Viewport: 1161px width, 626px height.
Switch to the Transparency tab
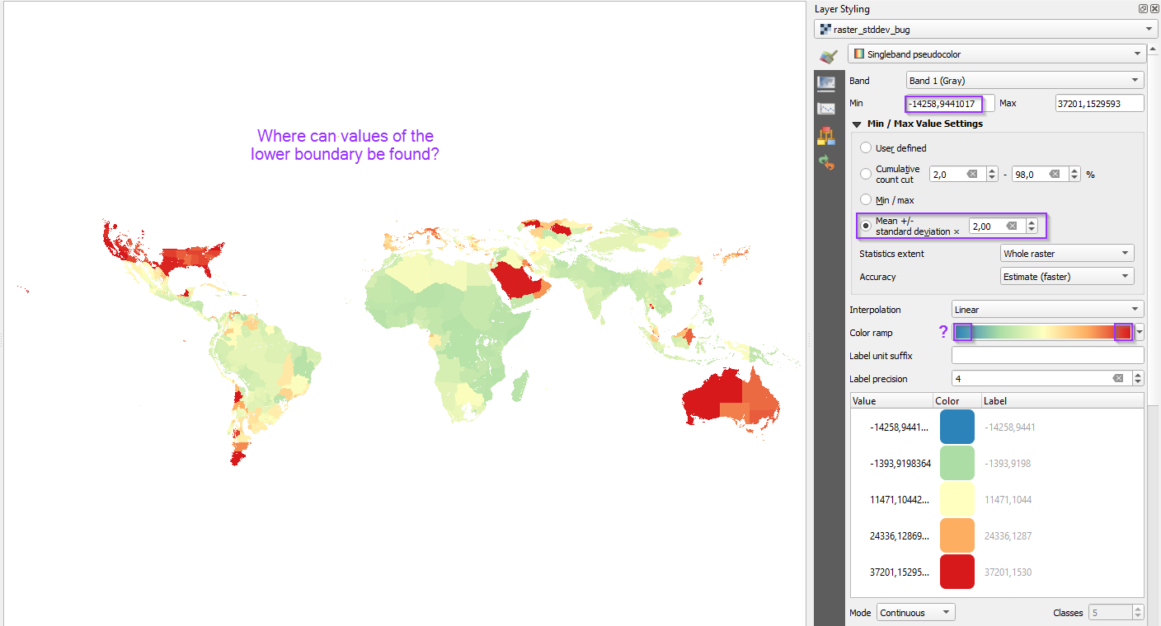point(828,82)
